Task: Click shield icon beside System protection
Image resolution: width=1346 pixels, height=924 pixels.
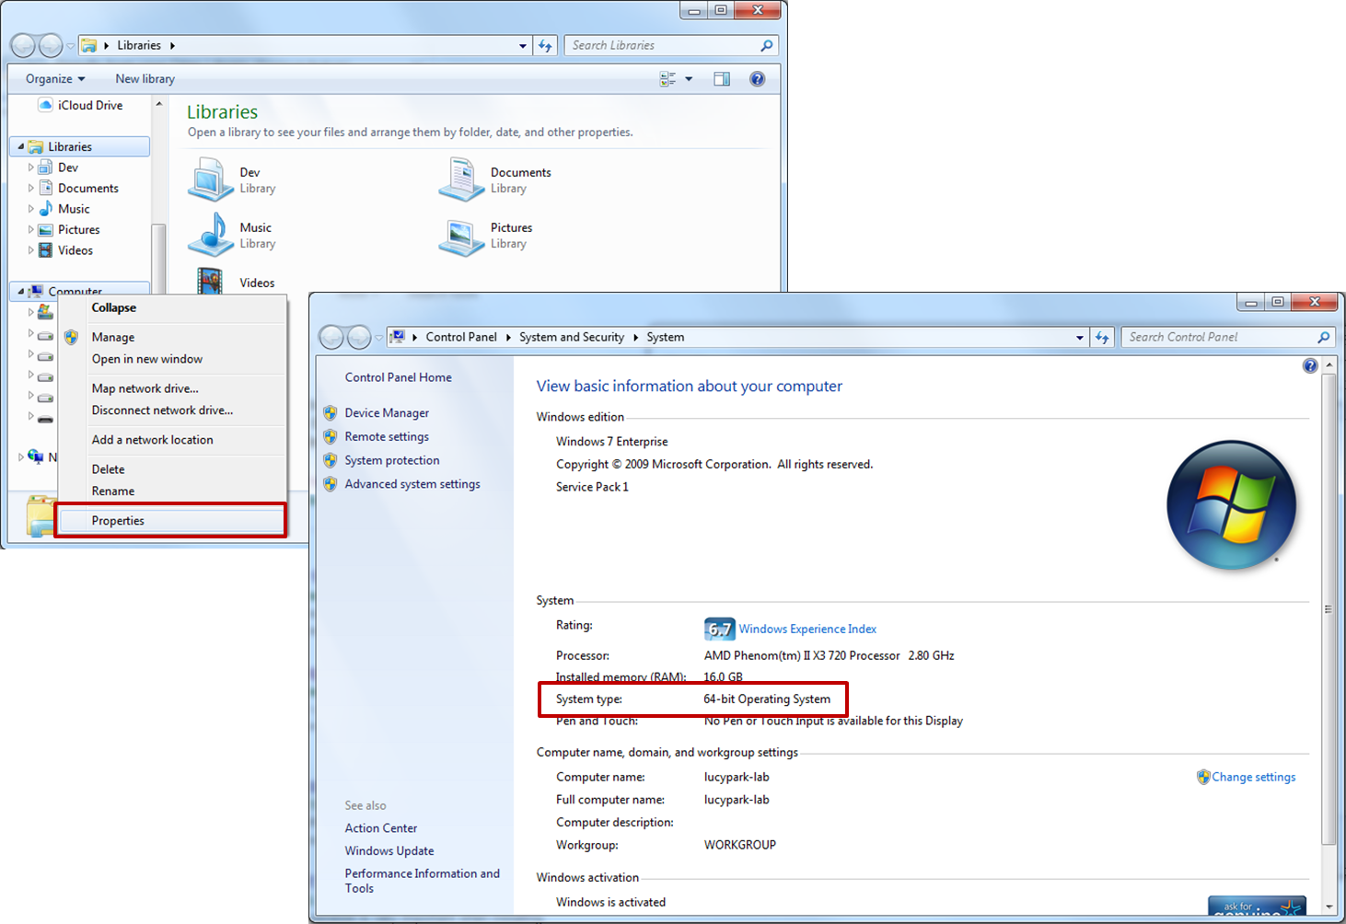Action: [x=331, y=460]
